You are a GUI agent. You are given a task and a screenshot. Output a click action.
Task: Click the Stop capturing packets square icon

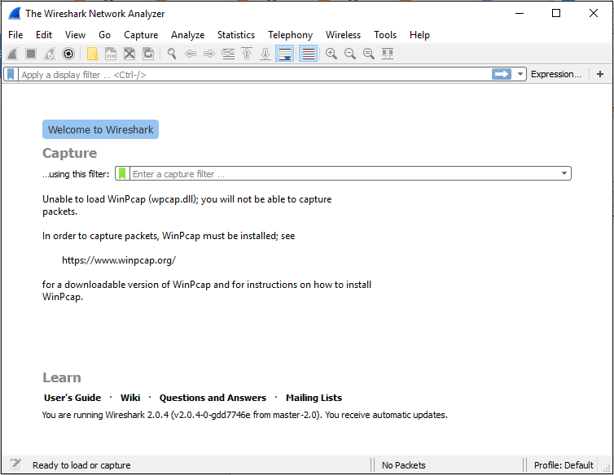pos(31,54)
